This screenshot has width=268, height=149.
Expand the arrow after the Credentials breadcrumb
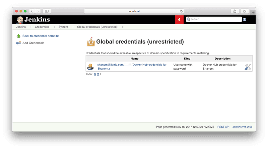coord(54,27)
